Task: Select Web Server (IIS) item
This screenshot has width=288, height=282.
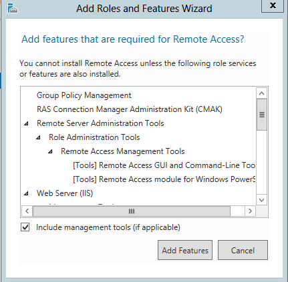Action: coord(65,193)
